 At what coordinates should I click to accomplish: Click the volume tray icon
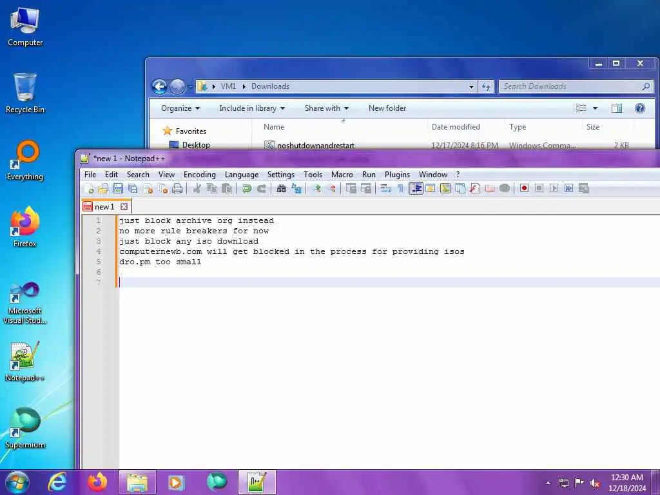coord(595,483)
